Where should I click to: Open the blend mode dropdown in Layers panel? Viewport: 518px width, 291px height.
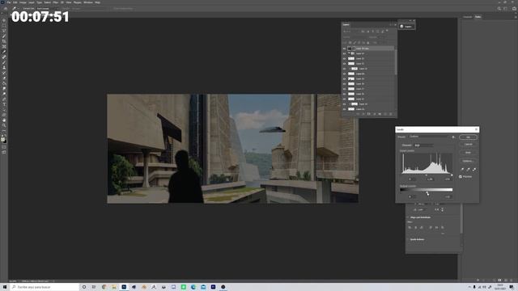[x=355, y=37]
